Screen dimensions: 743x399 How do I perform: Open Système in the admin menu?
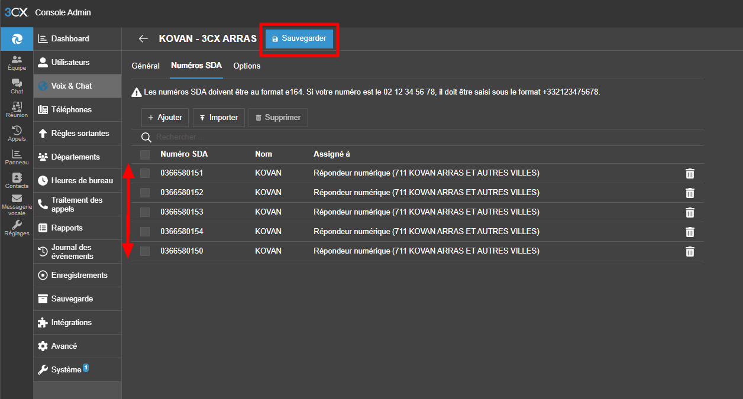click(77, 370)
